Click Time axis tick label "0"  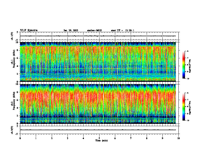20,138
